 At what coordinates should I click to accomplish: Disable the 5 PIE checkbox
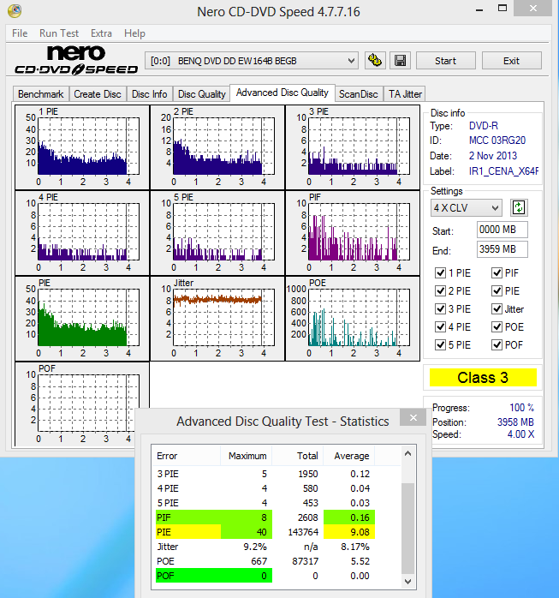440,345
